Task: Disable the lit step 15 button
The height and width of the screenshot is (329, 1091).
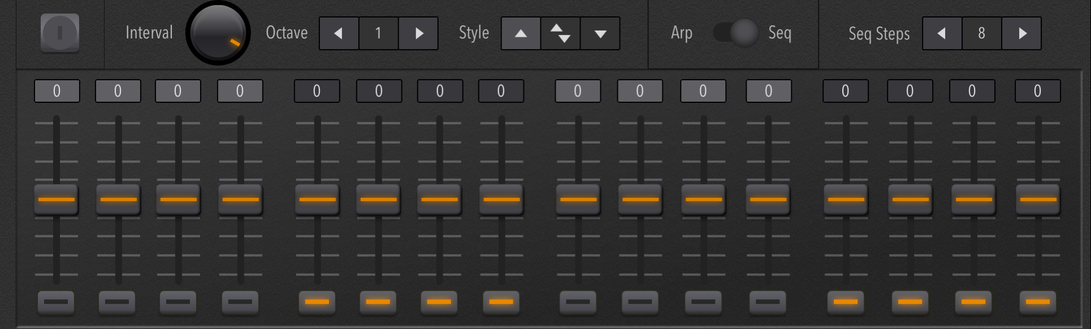Action: coord(973,302)
